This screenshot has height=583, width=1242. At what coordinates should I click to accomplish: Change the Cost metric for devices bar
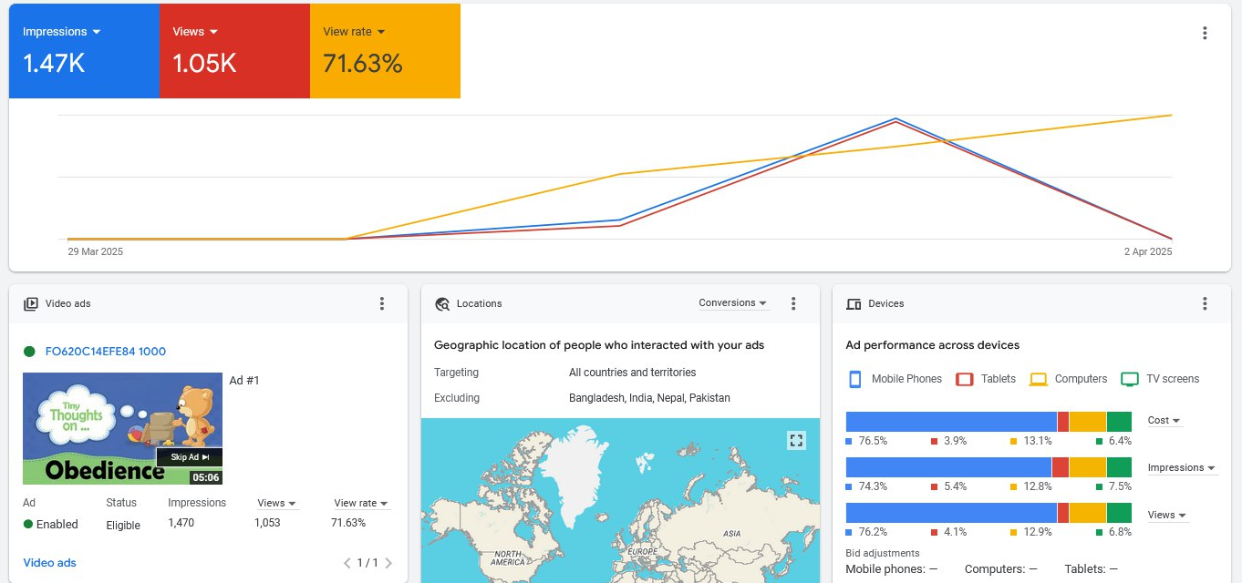coord(1164,421)
